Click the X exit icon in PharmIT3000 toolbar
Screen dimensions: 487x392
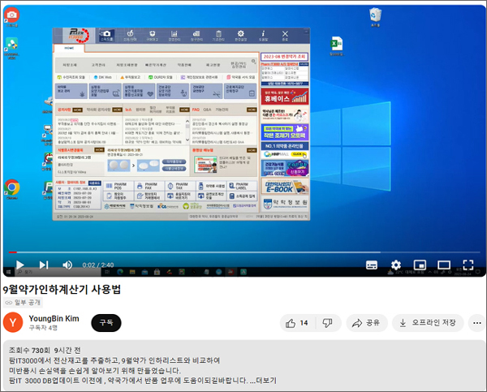pyautogui.click(x=285, y=35)
